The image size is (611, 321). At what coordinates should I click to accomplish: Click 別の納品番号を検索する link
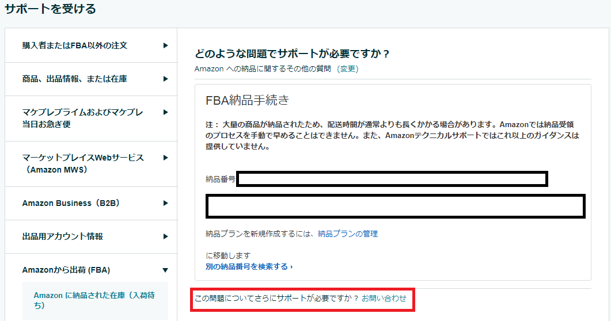tap(249, 267)
